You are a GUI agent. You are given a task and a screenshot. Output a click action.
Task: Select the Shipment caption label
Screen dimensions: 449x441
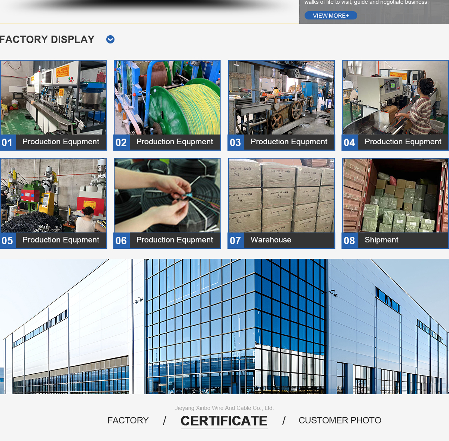pyautogui.click(x=382, y=240)
